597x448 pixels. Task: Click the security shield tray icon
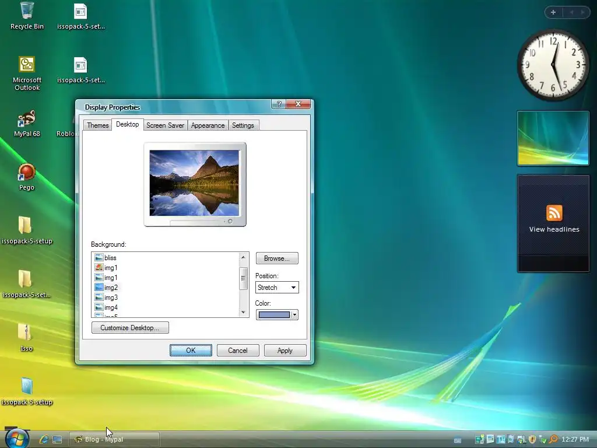532,439
